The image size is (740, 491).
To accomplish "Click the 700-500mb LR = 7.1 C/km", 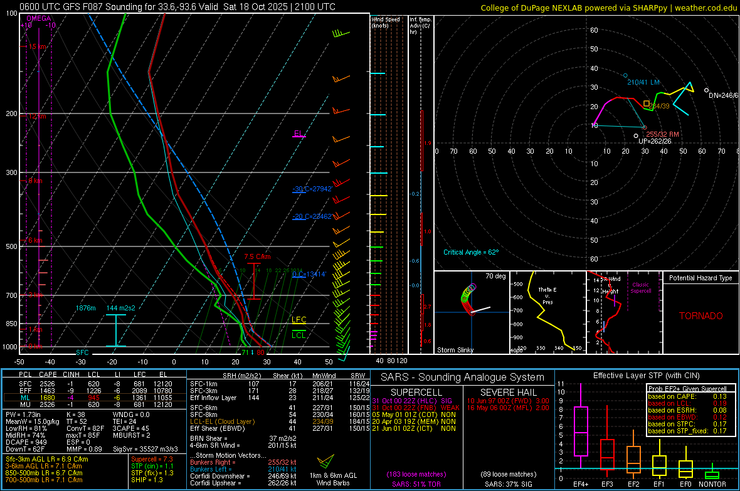I will coord(44,480).
